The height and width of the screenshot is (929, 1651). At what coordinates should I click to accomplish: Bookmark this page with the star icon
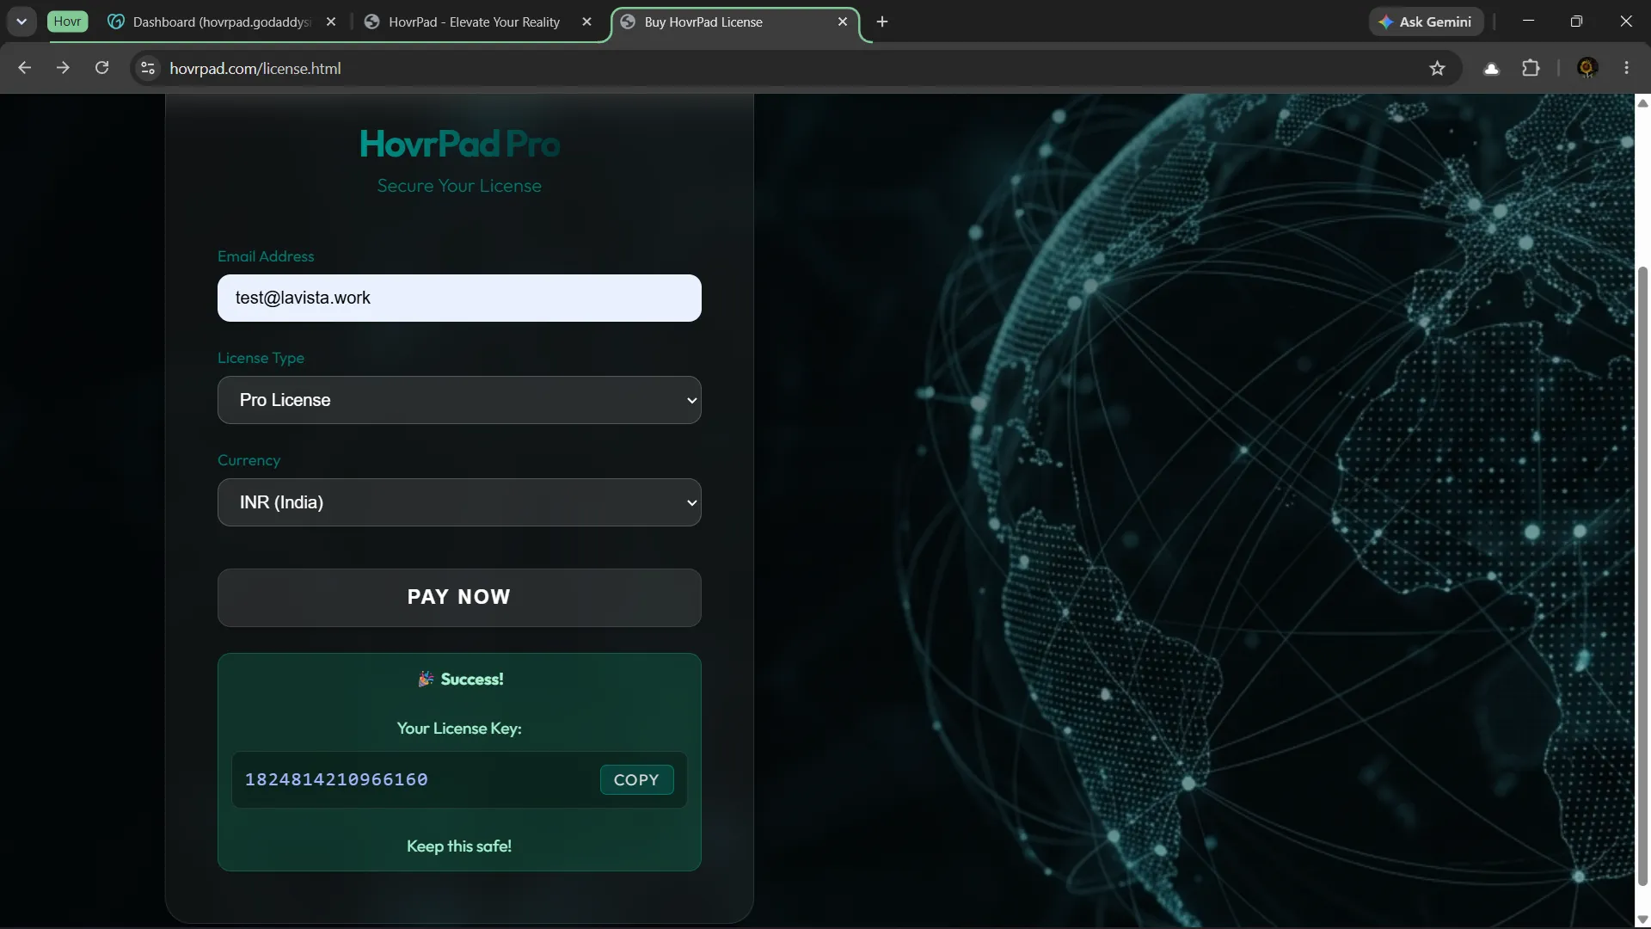point(1437,68)
